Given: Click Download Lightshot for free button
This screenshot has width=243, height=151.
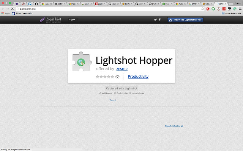Looking at the screenshot, I should tap(185, 20).
